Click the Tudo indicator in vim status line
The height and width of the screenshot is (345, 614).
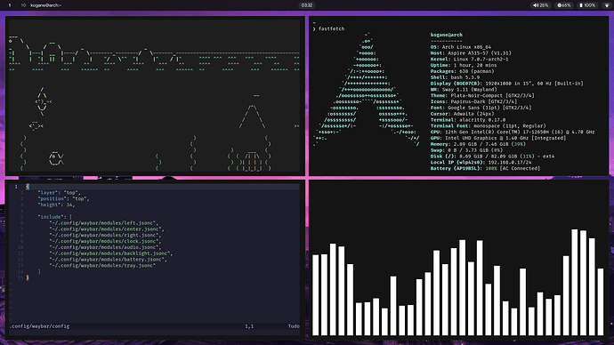tap(294, 325)
